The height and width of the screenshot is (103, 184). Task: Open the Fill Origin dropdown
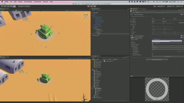[168, 49]
